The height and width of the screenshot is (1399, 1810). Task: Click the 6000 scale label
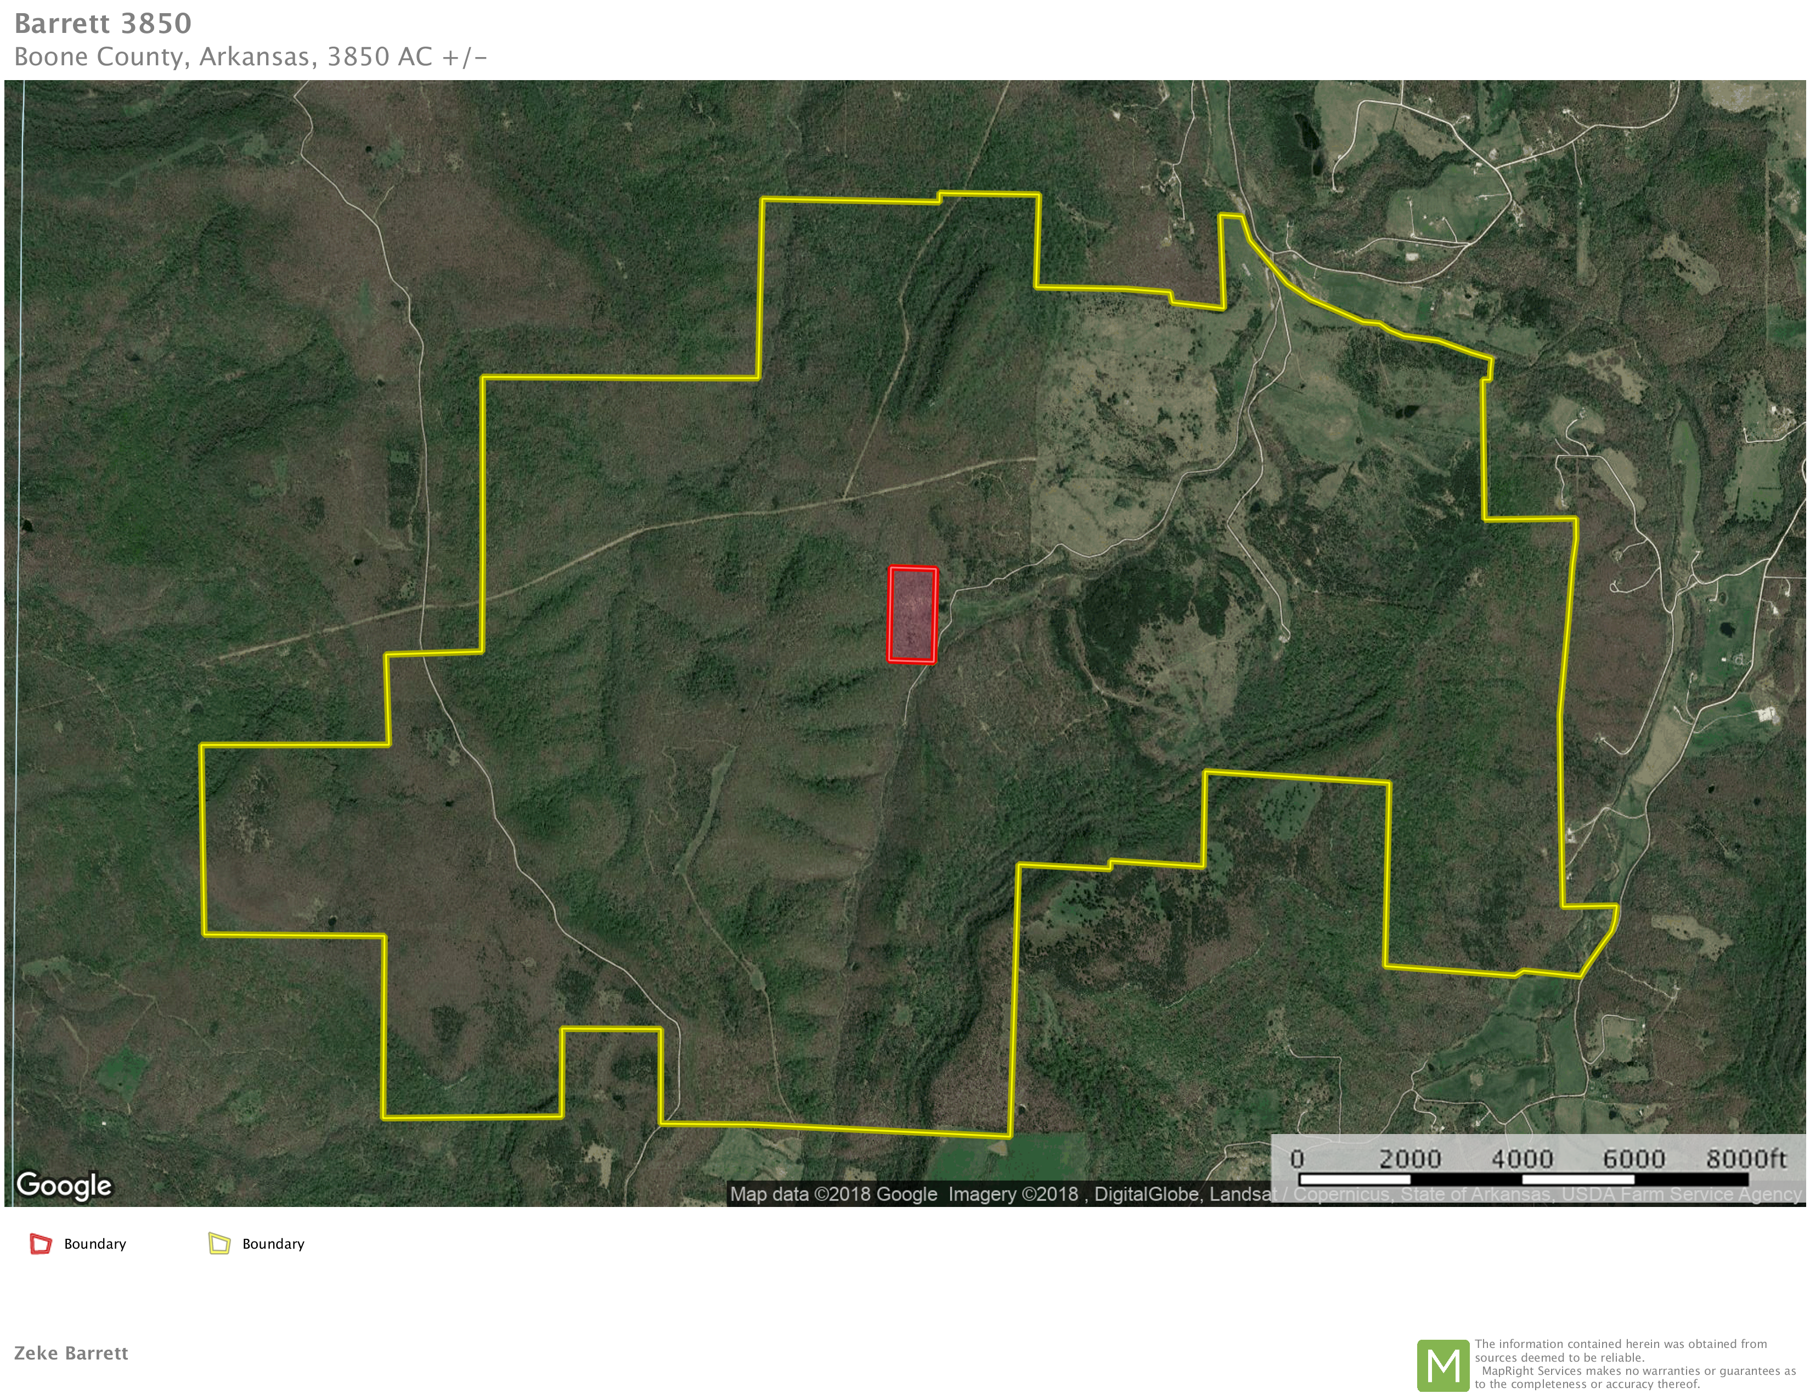[1633, 1158]
